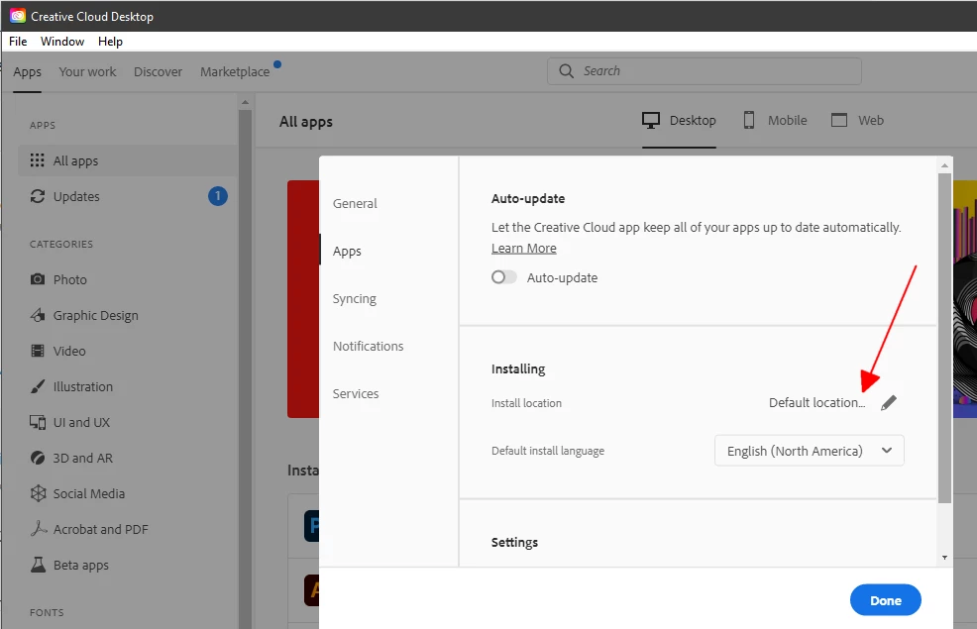The width and height of the screenshot is (977, 629).
Task: Open the File menu
Action: pos(18,41)
